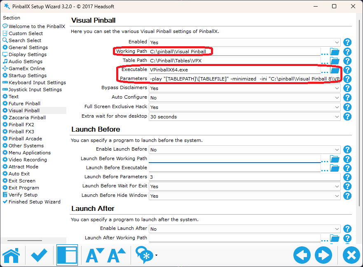The height and width of the screenshot is (267, 363).
Task: Expand the language icon's small dropdown arrow
Action: [156, 255]
